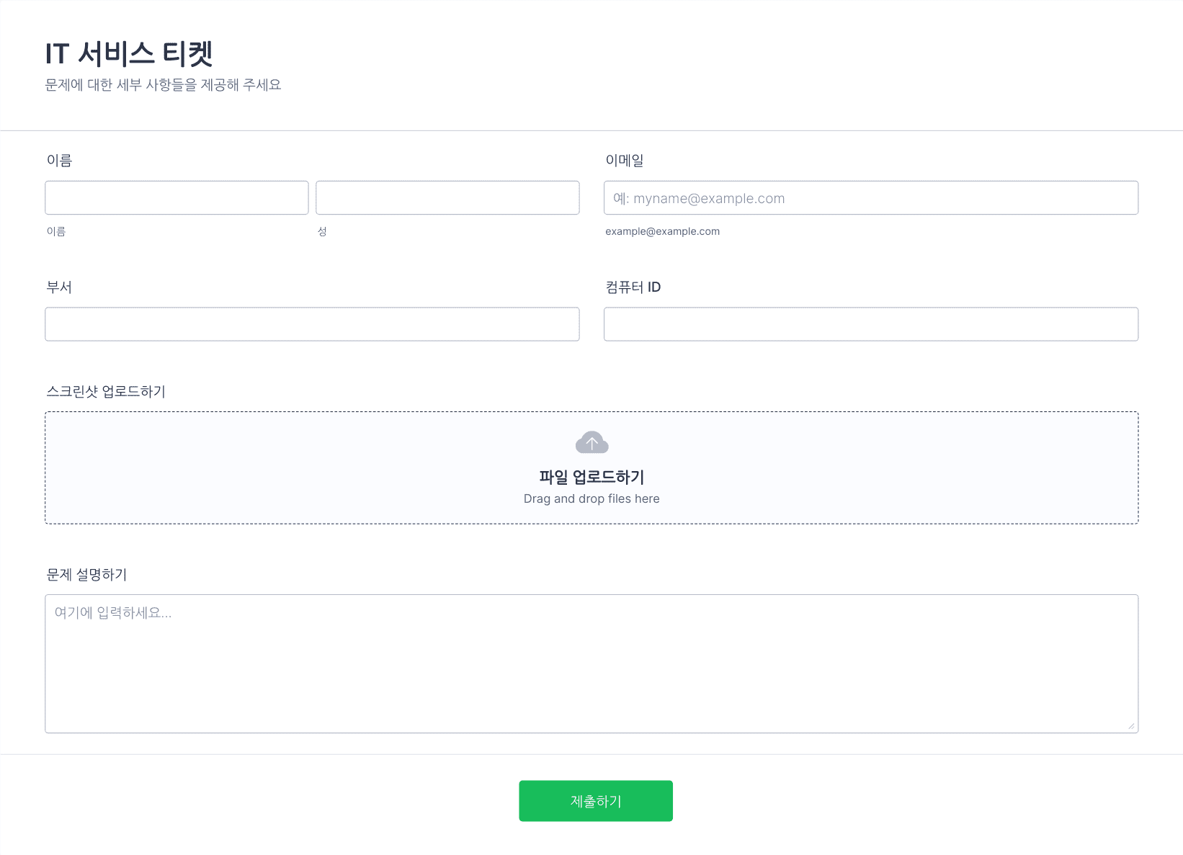Screen dimensions: 1183x855
Task: Click the IT 서비스 티켓 heading
Action: 129,54
